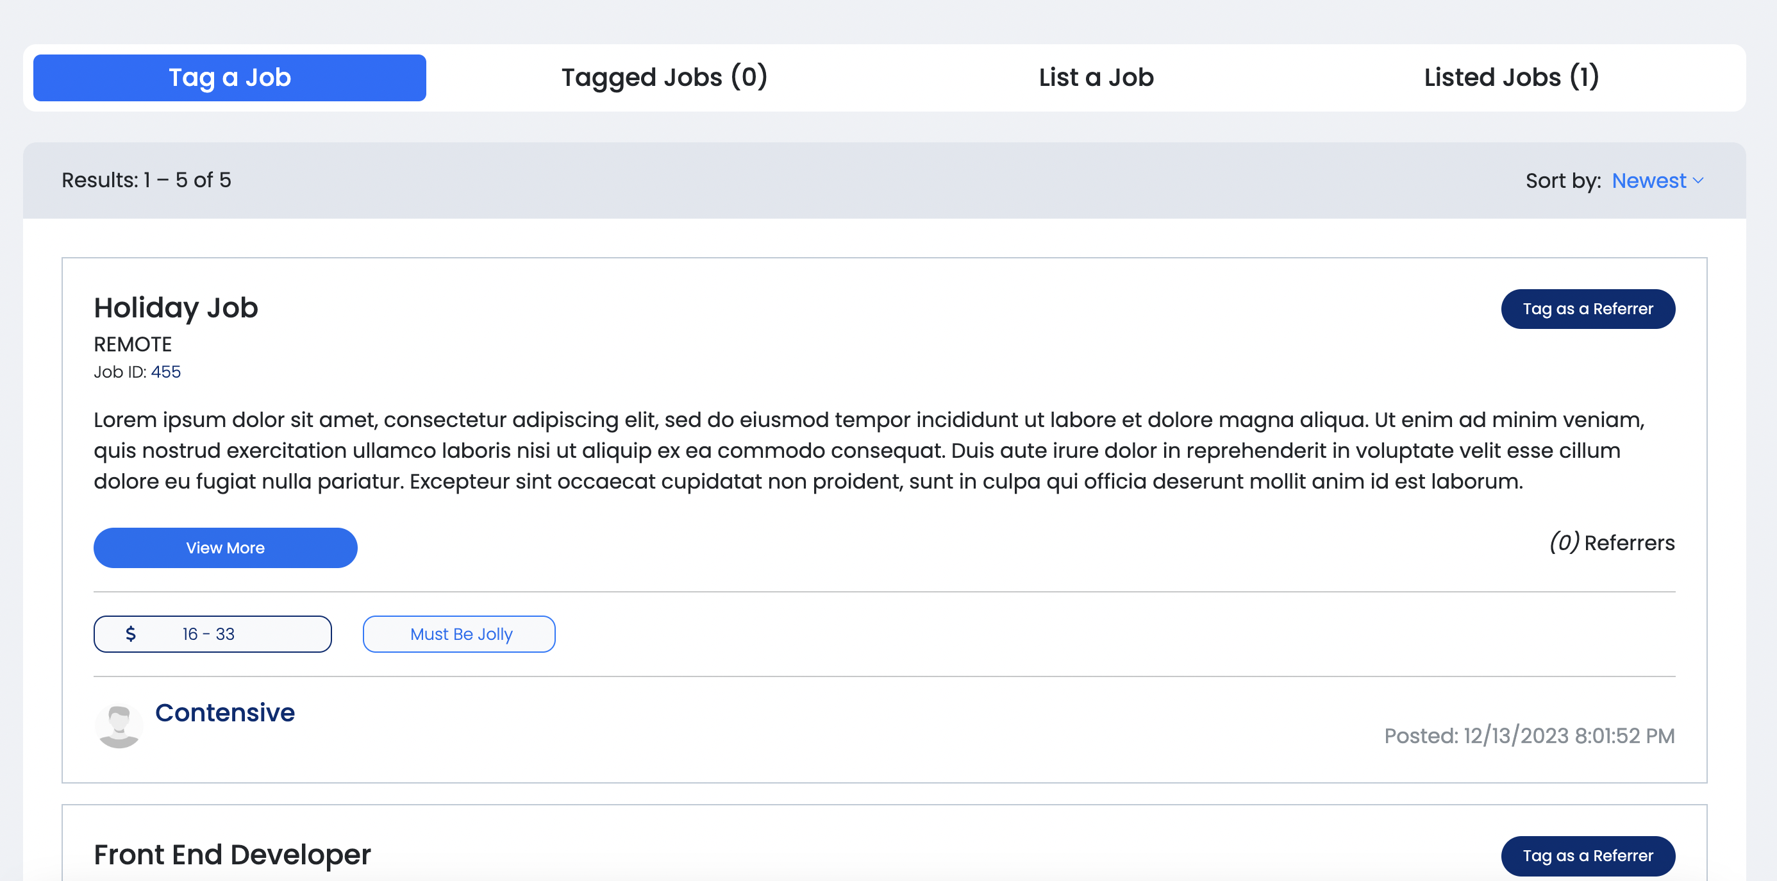Click the Contensive avatar image
Screen dimensions: 1777x881
pos(119,725)
